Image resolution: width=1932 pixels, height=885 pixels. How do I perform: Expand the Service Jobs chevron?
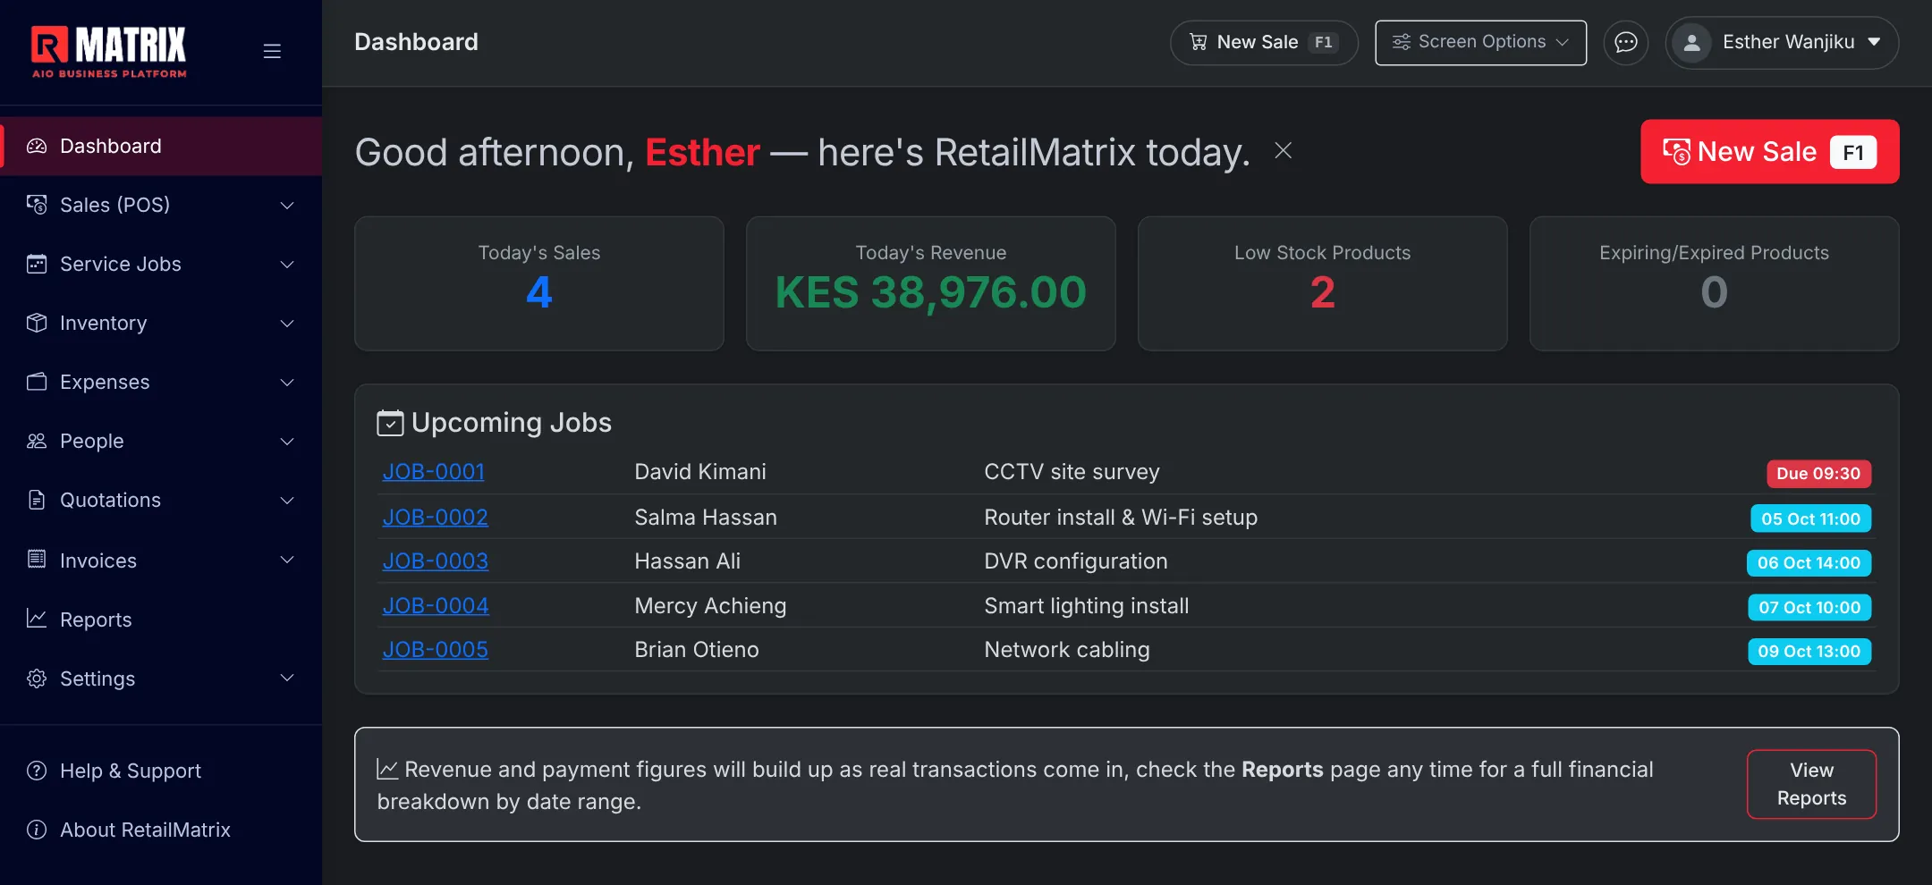[287, 265]
